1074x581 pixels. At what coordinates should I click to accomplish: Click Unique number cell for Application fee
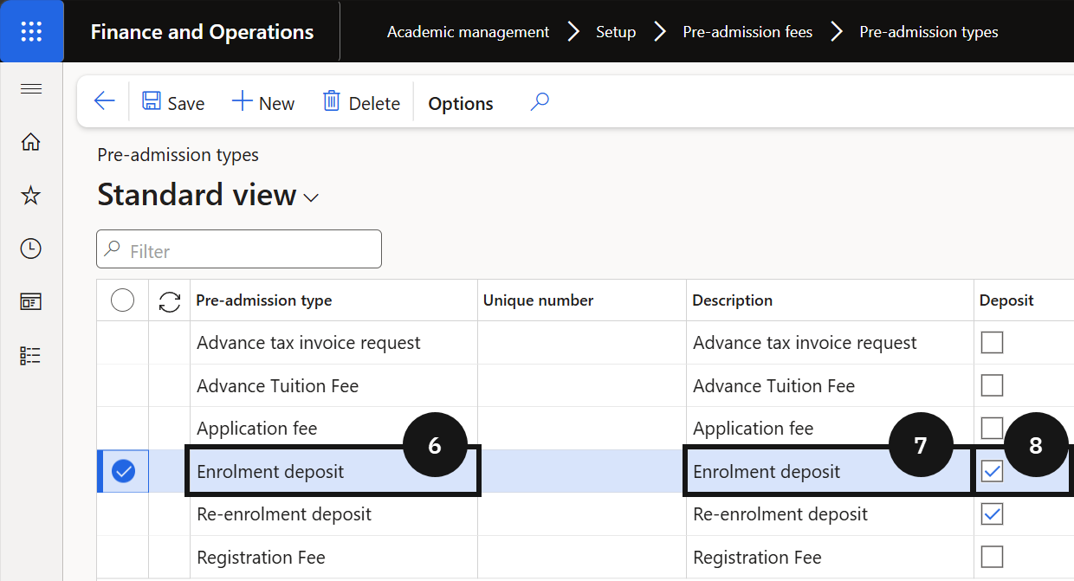(x=582, y=428)
